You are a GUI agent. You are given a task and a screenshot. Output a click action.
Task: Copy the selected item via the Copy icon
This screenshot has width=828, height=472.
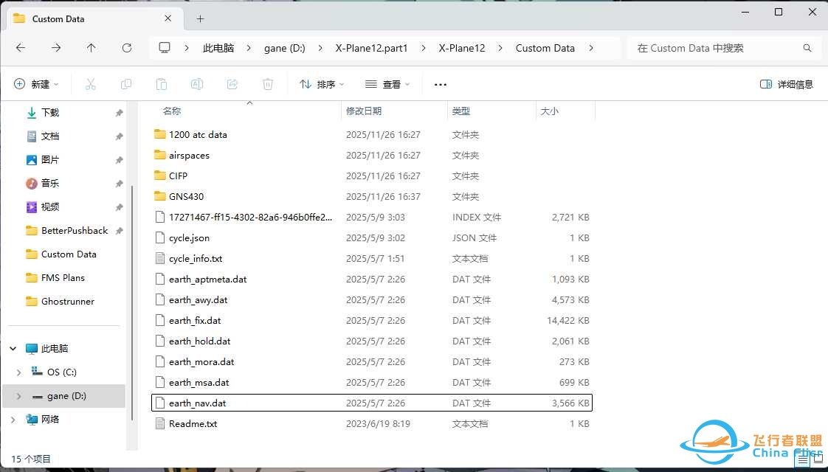coord(126,84)
